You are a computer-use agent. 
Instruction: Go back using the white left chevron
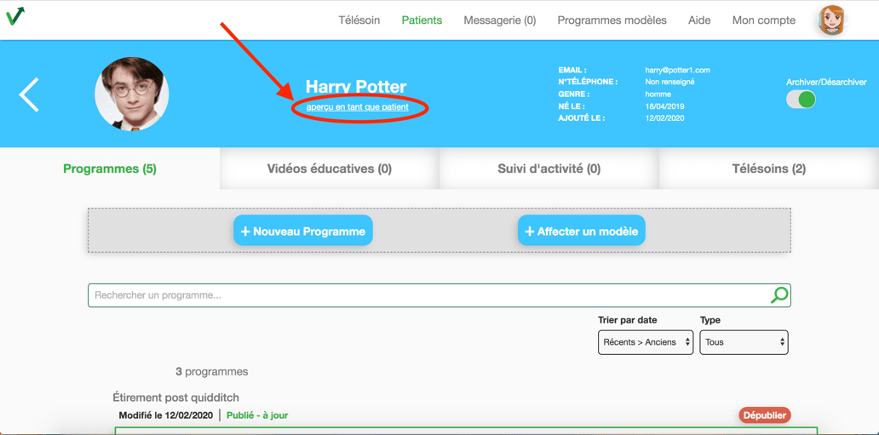(29, 94)
